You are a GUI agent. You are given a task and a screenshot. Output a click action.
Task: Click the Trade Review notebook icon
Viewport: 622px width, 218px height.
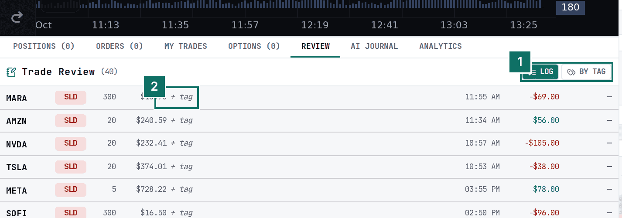click(x=11, y=72)
